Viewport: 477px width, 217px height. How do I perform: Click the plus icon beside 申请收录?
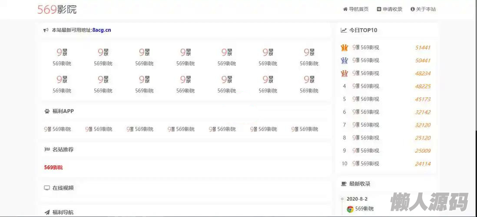(379, 9)
